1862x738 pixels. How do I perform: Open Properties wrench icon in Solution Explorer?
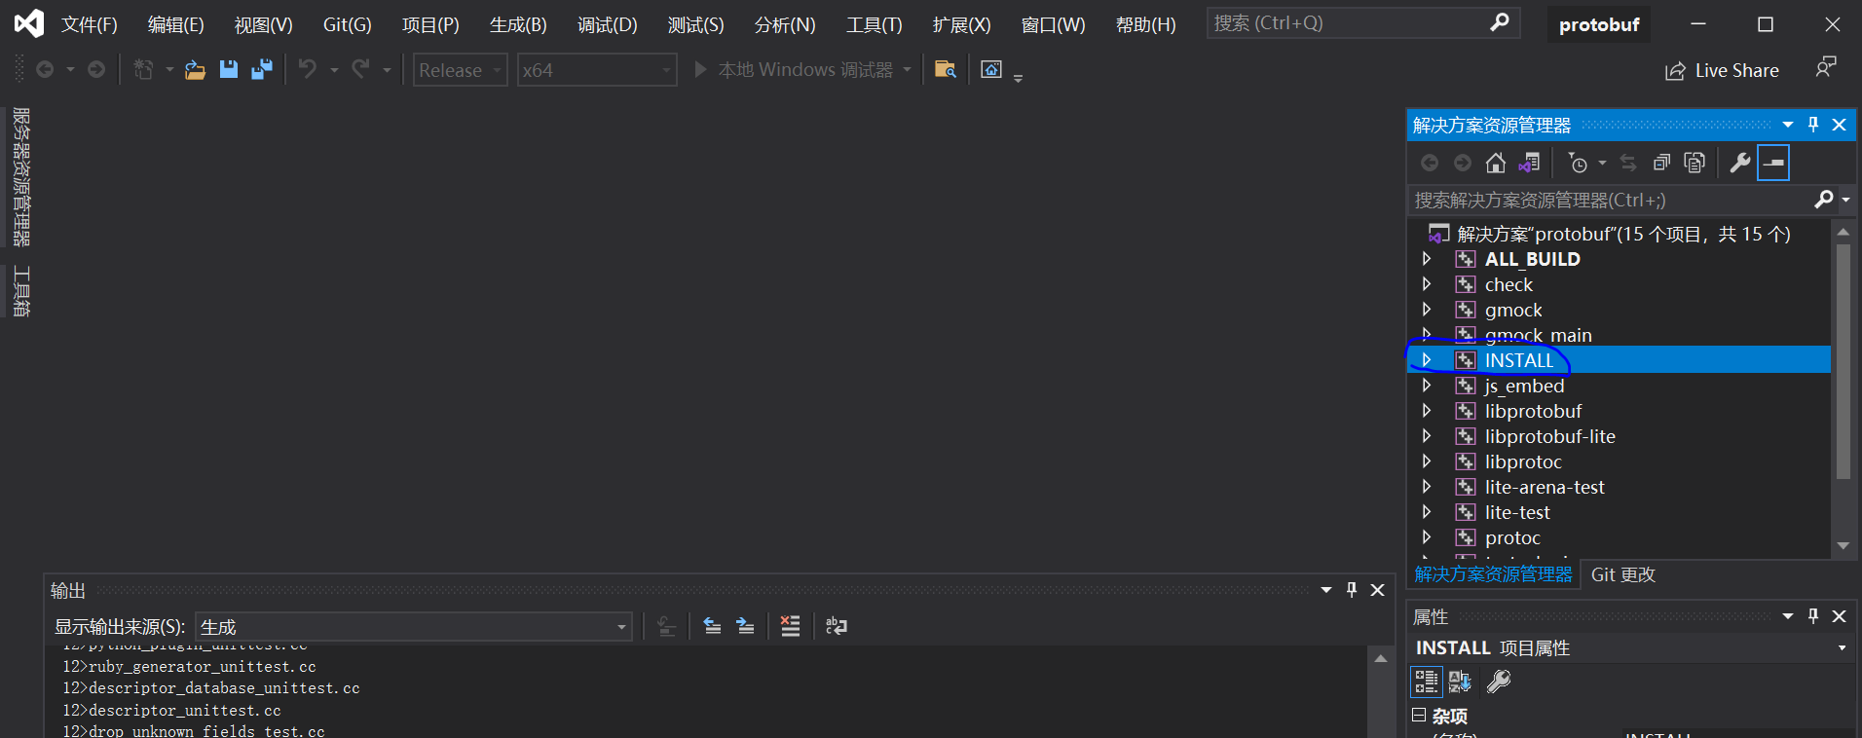pyautogui.click(x=1740, y=163)
